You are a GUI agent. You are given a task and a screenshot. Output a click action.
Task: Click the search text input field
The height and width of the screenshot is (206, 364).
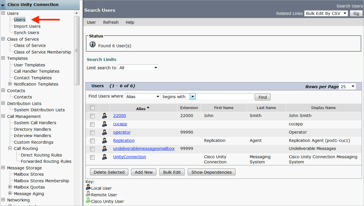tap(225, 97)
